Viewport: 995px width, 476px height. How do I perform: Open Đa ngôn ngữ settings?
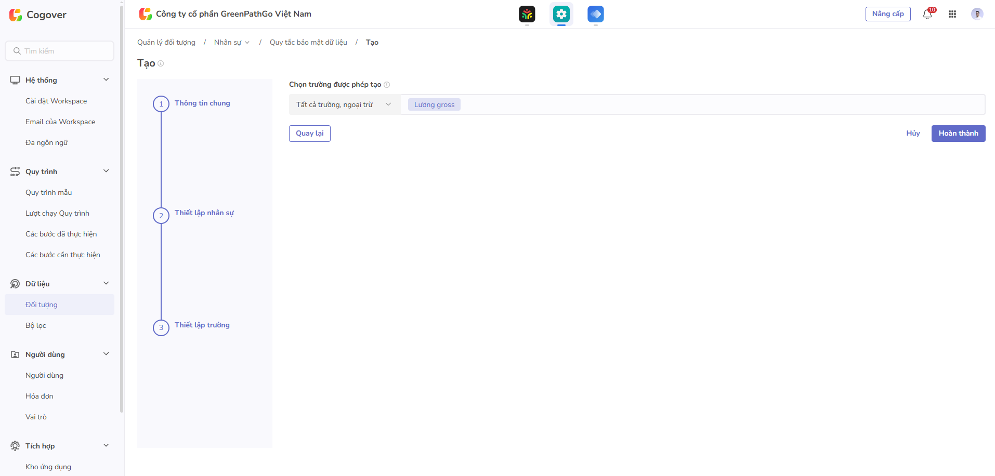pos(47,142)
